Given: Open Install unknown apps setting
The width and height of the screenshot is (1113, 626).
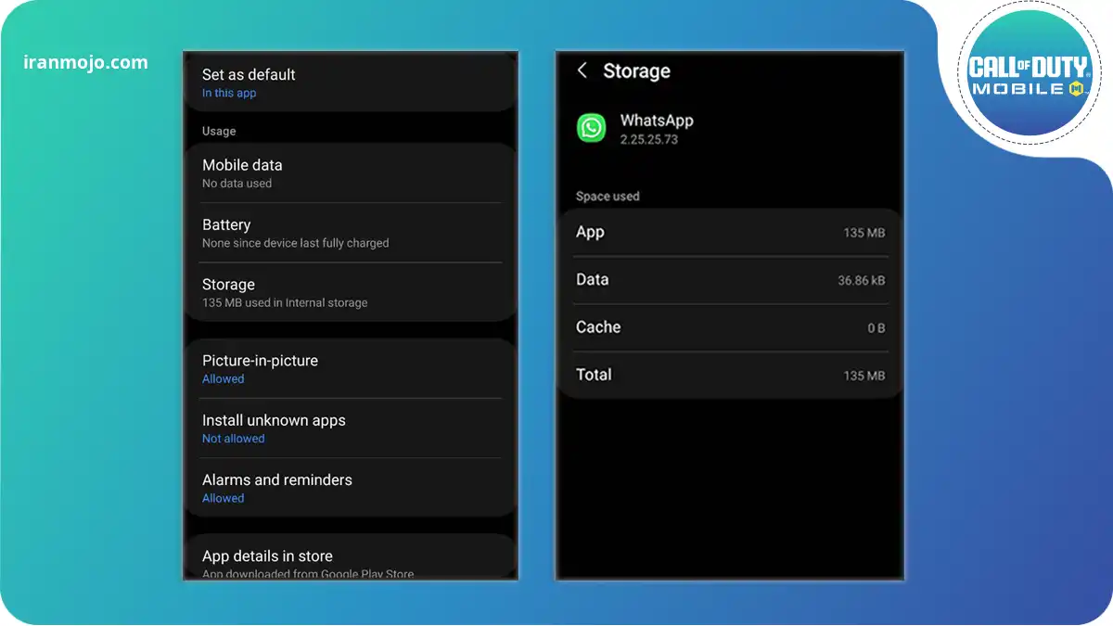Looking at the screenshot, I should pos(350,428).
